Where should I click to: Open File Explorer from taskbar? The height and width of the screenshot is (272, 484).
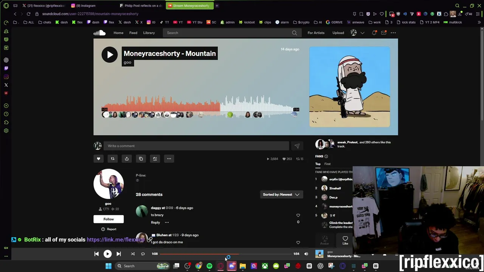coord(243,266)
